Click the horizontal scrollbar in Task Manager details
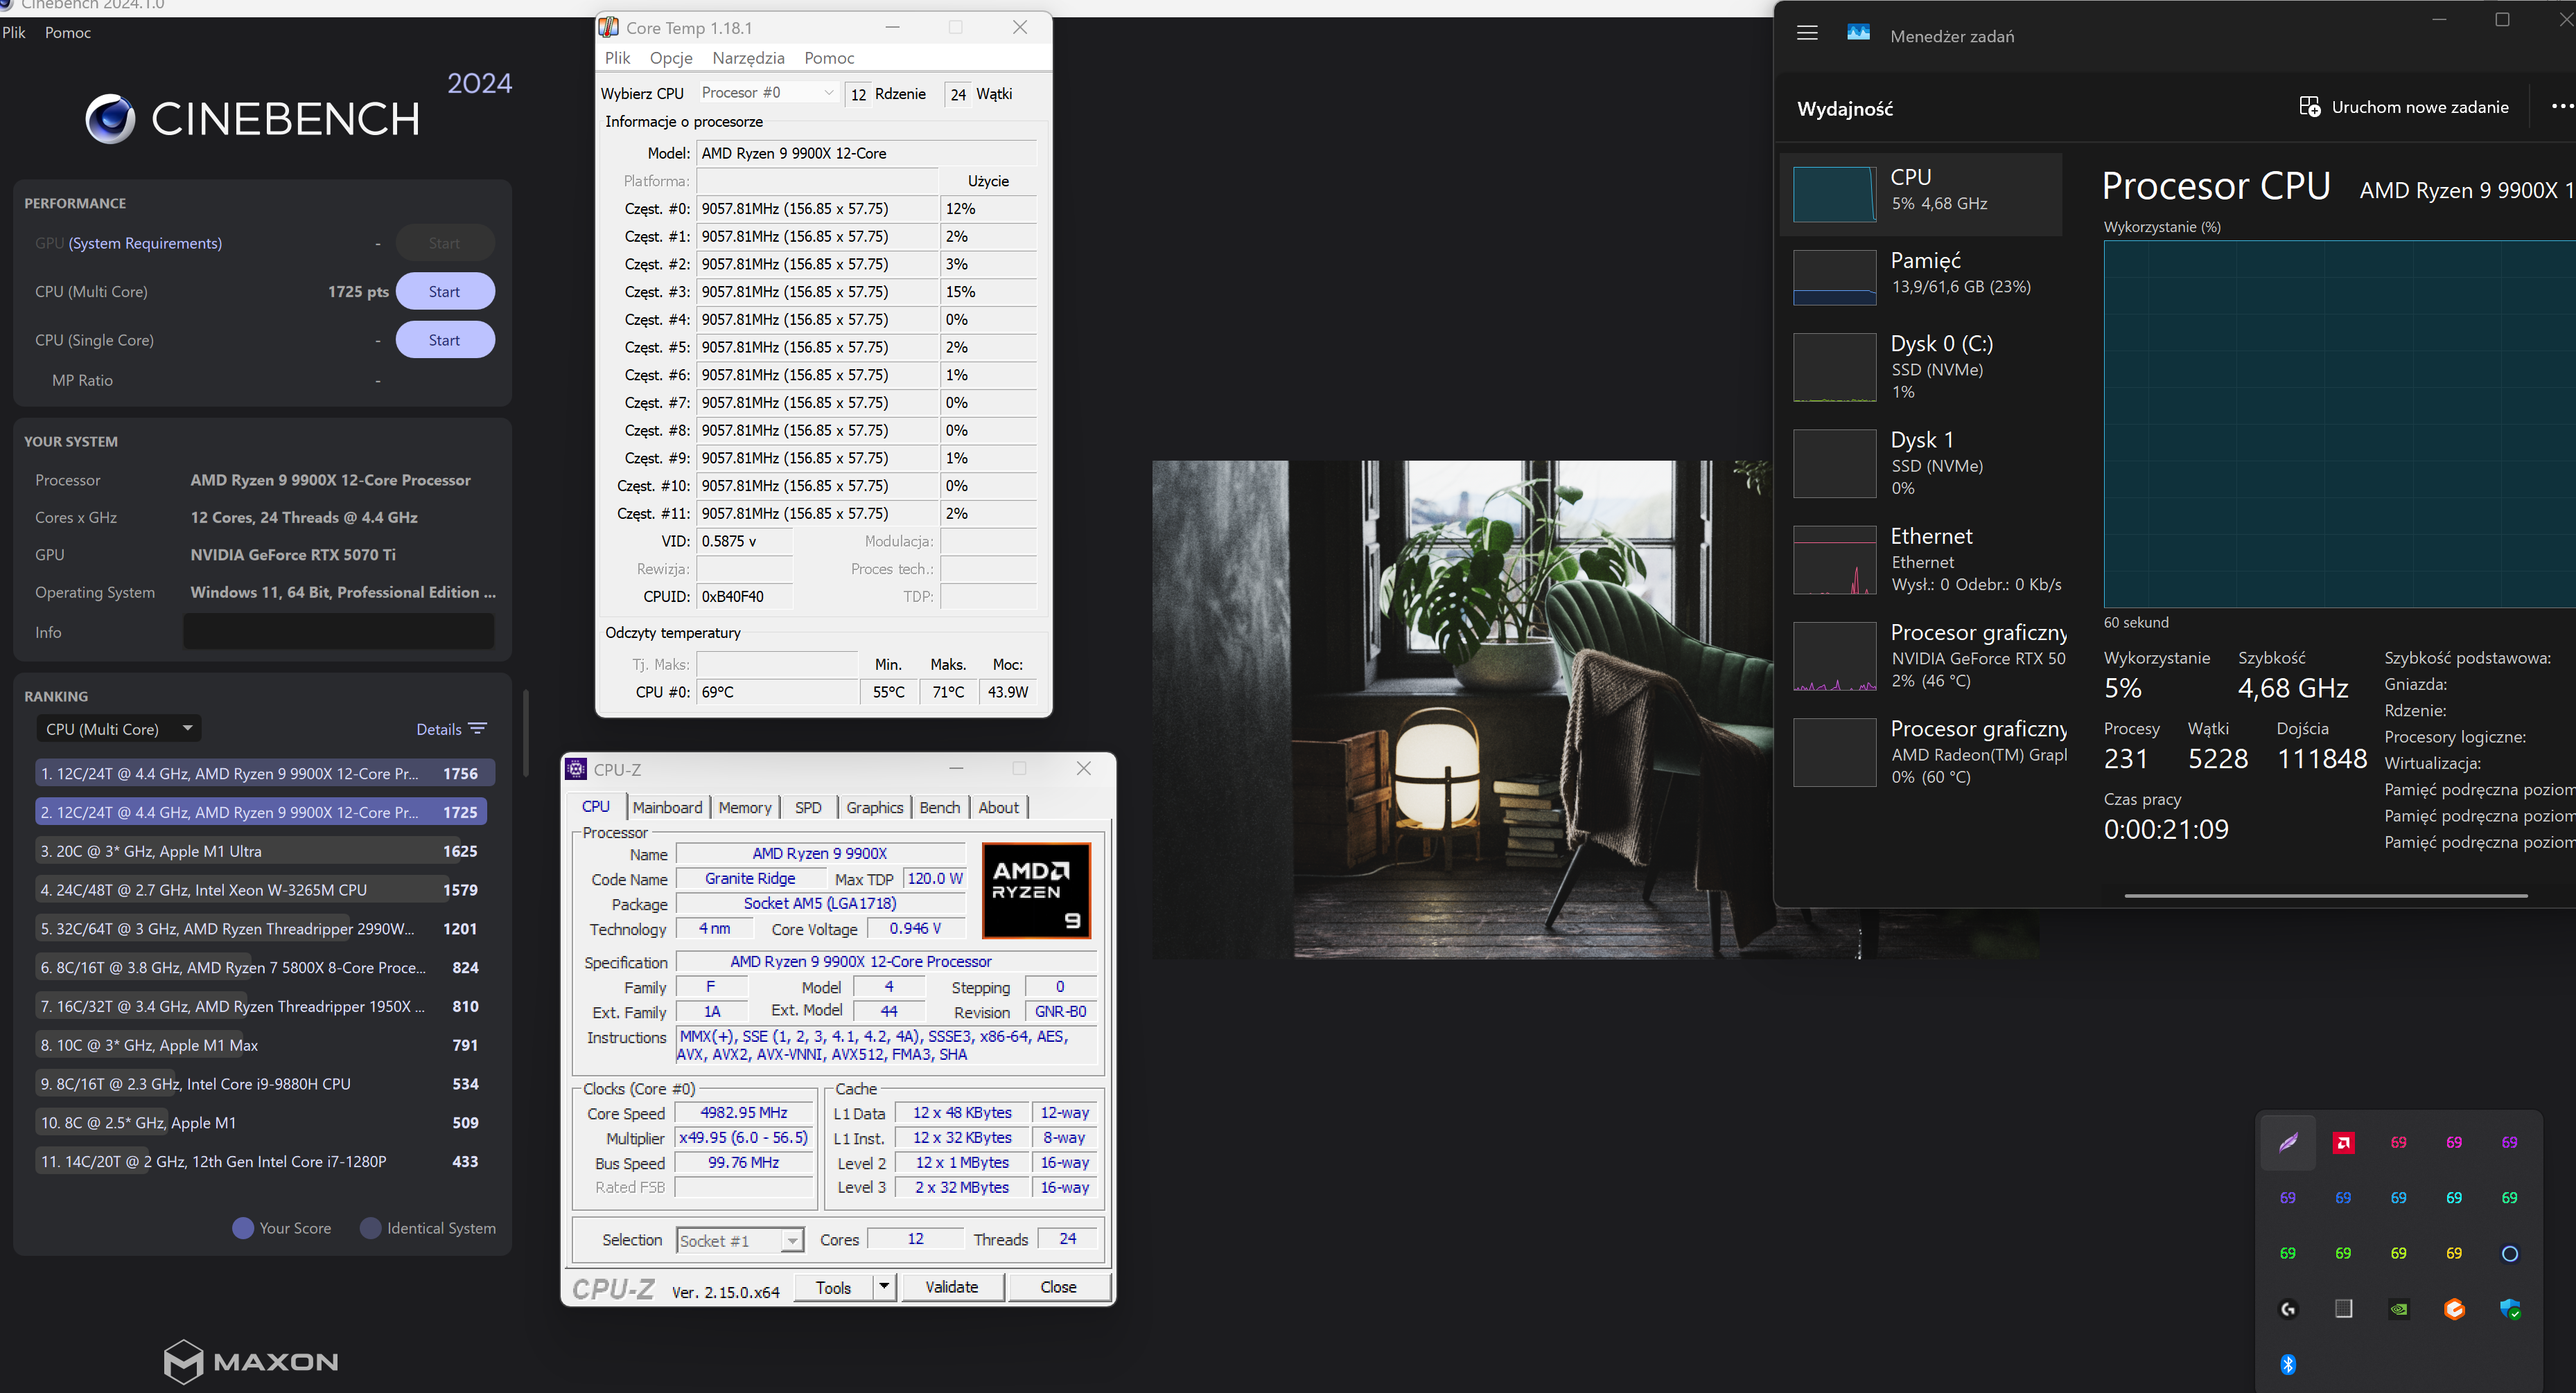The height and width of the screenshot is (1393, 2576). tap(2326, 896)
